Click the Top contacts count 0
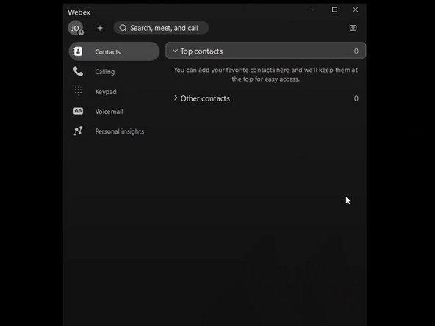435x326 pixels. [356, 51]
